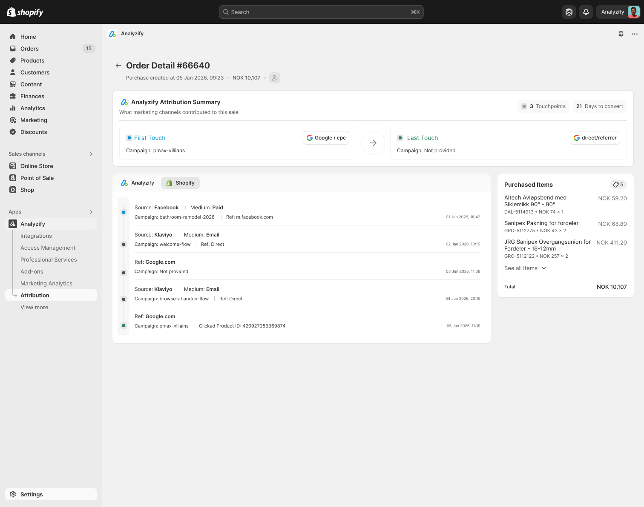Expand See all items list

tap(525, 268)
